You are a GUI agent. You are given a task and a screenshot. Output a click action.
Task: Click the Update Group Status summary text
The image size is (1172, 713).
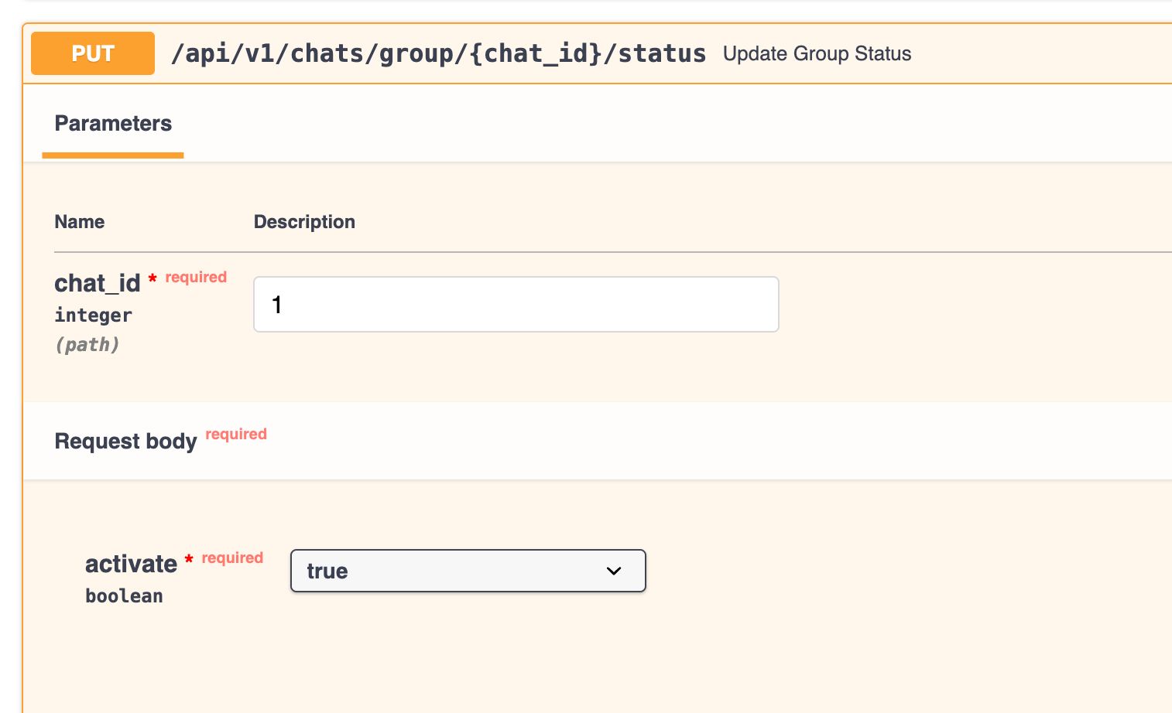pyautogui.click(x=817, y=53)
